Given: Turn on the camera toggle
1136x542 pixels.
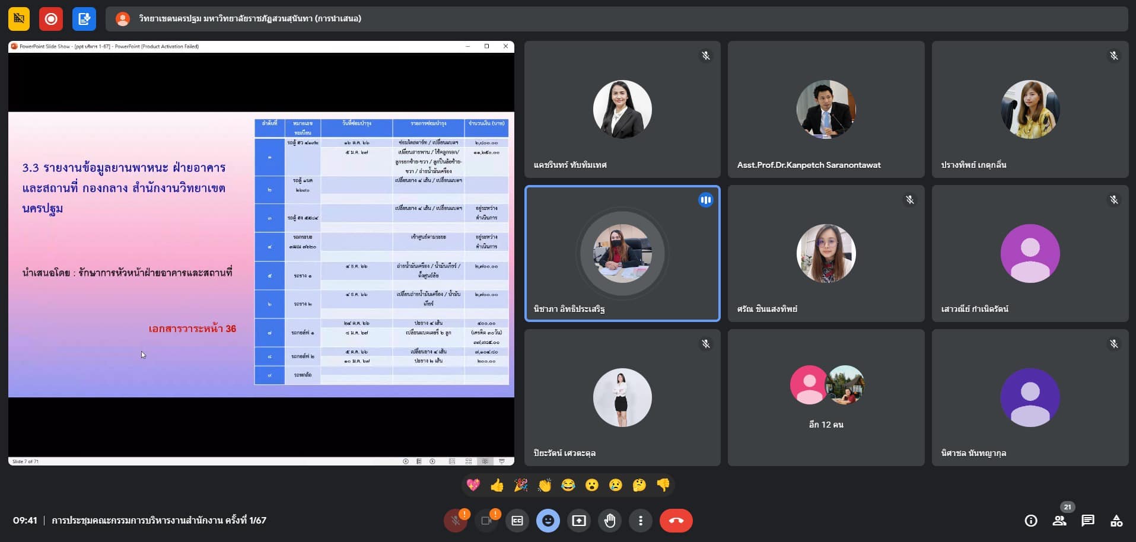Looking at the screenshot, I should (486, 521).
